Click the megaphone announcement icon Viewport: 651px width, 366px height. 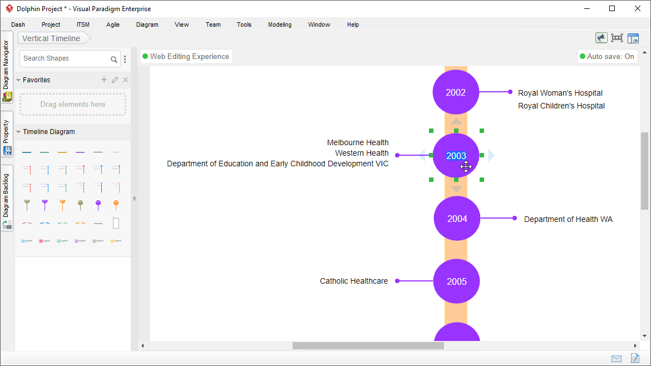point(601,38)
